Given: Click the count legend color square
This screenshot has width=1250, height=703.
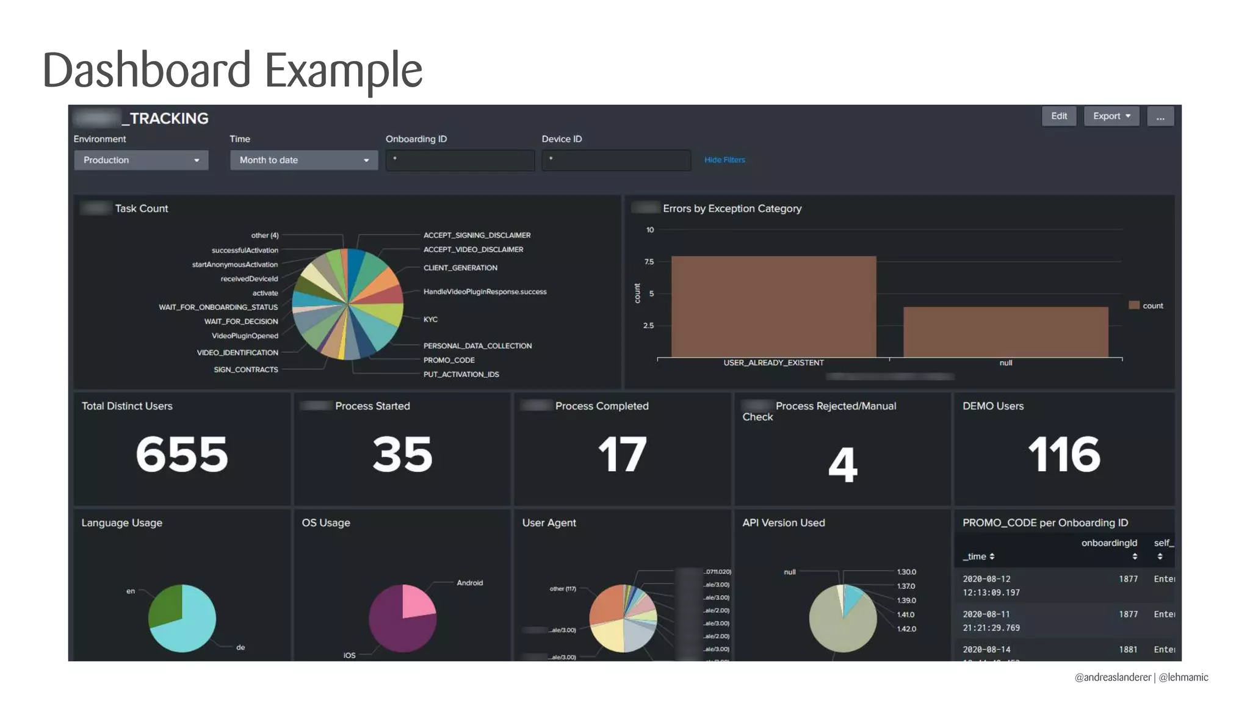Looking at the screenshot, I should 1134,305.
